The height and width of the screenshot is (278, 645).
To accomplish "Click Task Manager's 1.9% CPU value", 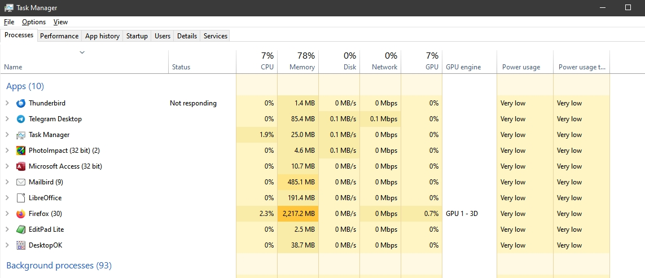I will [257, 135].
